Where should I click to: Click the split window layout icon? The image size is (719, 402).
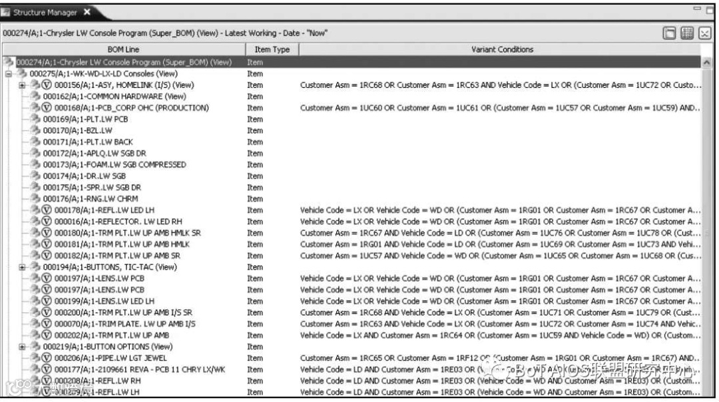[669, 33]
